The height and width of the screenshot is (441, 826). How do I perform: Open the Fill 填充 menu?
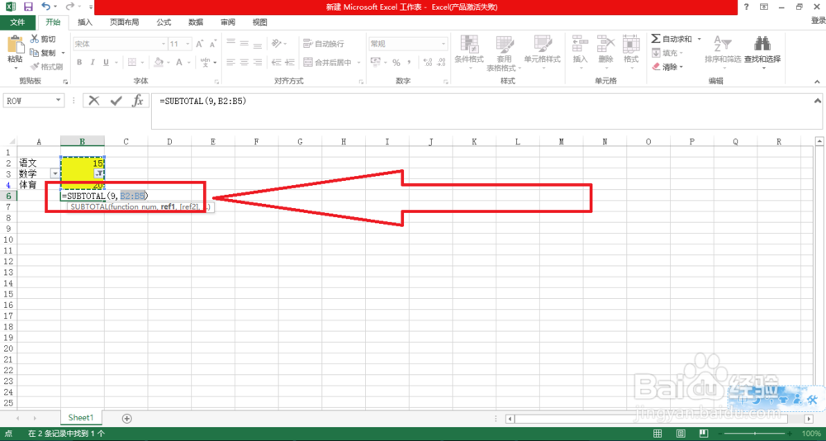tap(667, 53)
